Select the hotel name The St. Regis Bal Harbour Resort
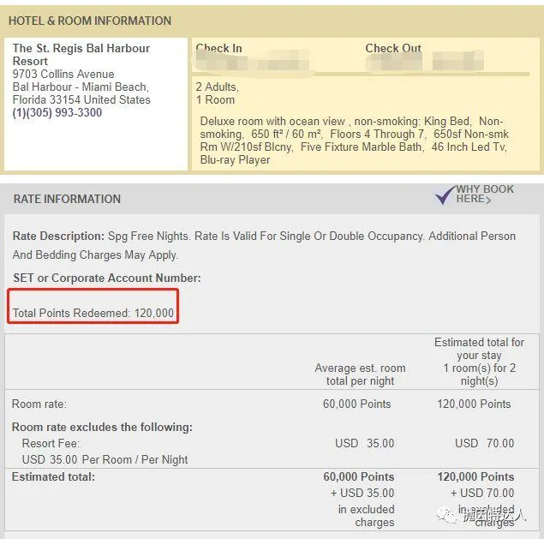The height and width of the screenshot is (539, 544). 81,55
